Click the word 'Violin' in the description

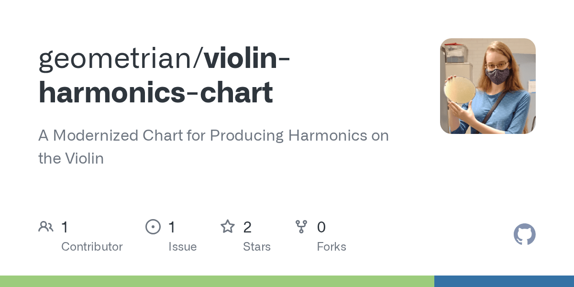click(x=84, y=159)
